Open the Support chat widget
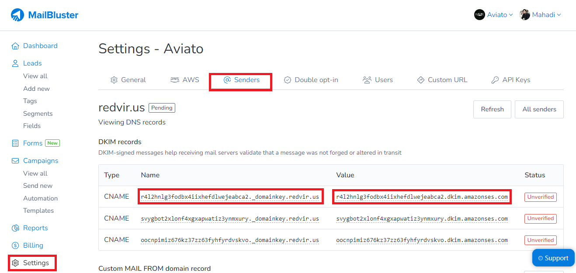 (553, 258)
